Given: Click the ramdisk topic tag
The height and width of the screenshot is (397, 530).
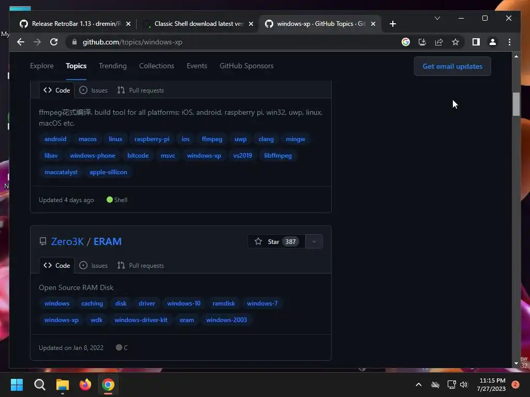Looking at the screenshot, I should point(224,303).
